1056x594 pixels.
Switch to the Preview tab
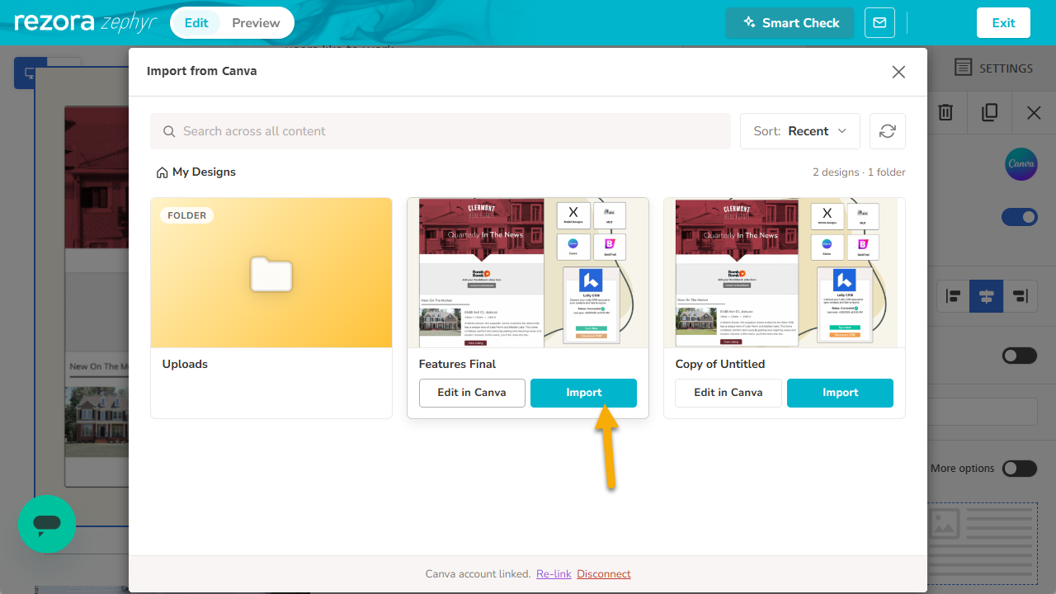(256, 23)
